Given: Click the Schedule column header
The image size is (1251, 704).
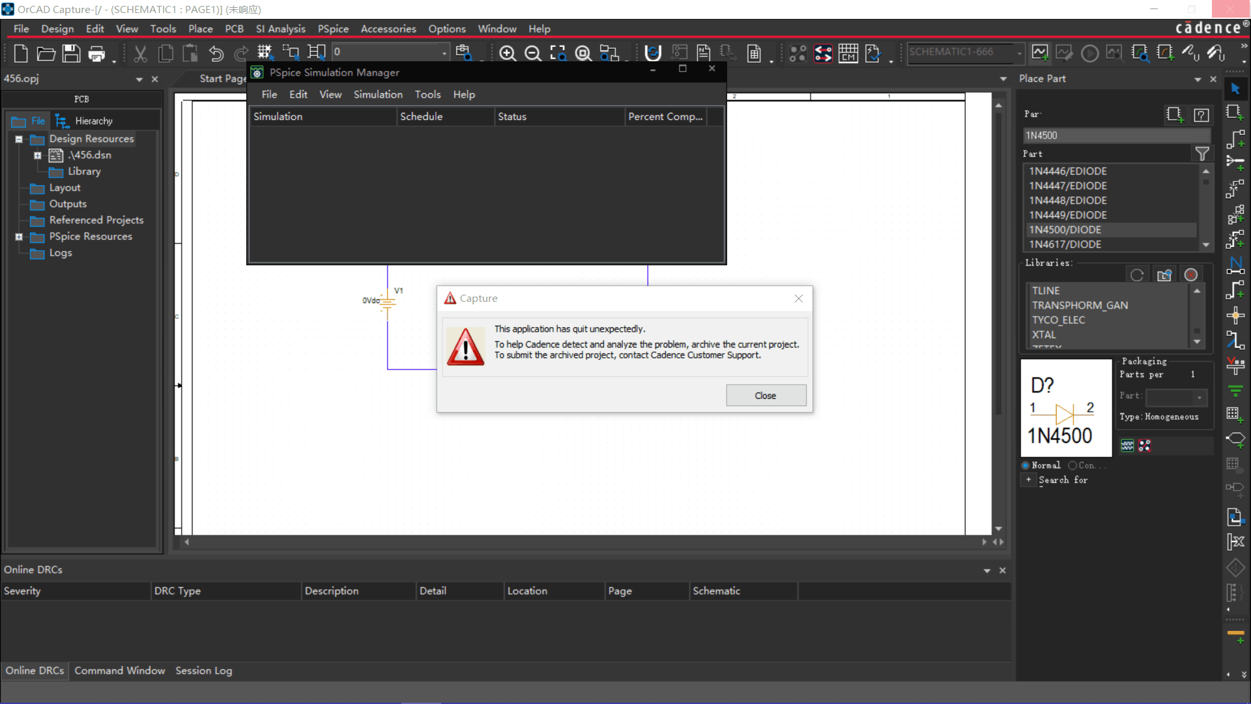Looking at the screenshot, I should coord(445,117).
